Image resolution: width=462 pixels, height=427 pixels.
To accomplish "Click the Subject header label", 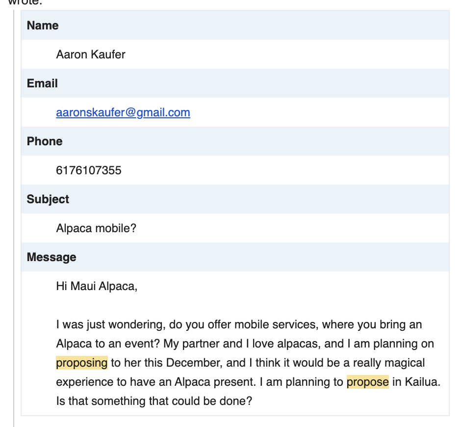I will pyautogui.click(x=48, y=199).
